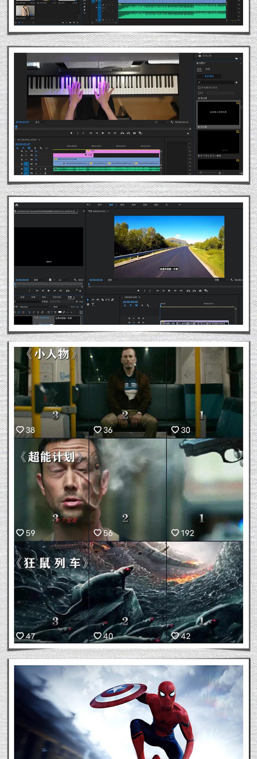257x759 pixels.
Task: Click Go to Out point in piano monitor
Action: tap(115, 133)
